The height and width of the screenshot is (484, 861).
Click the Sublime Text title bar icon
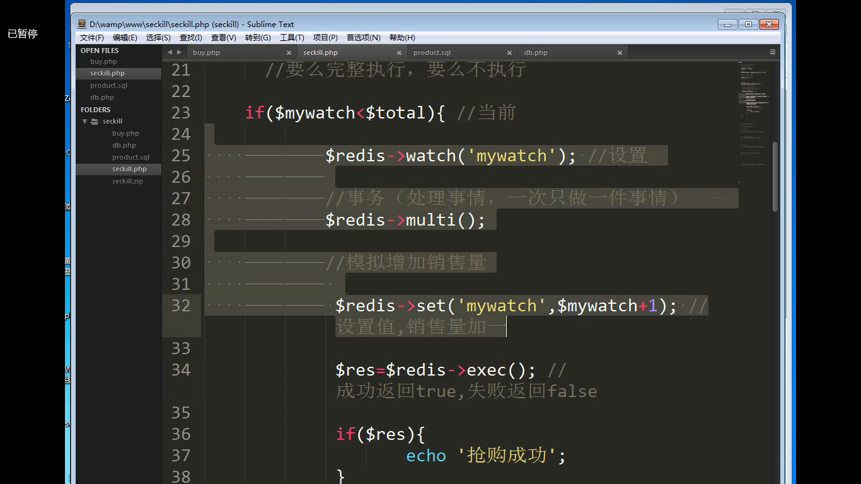pyautogui.click(x=82, y=24)
